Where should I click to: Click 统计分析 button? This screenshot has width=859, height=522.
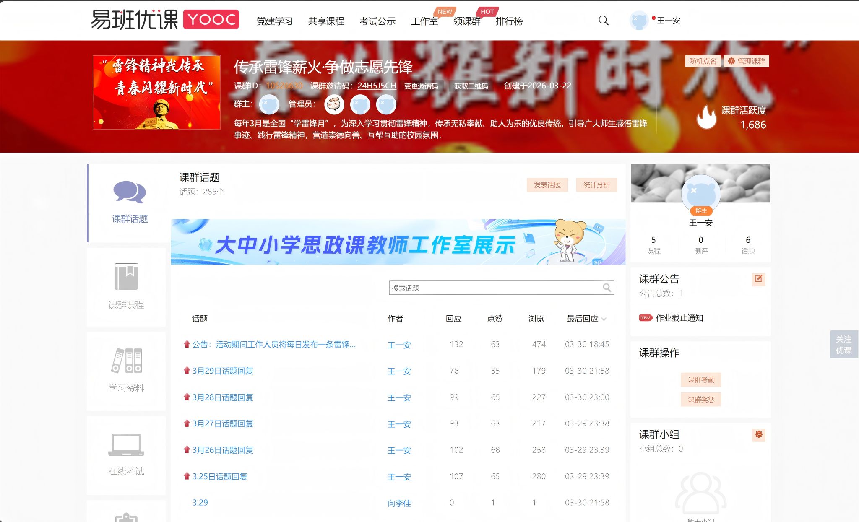596,185
